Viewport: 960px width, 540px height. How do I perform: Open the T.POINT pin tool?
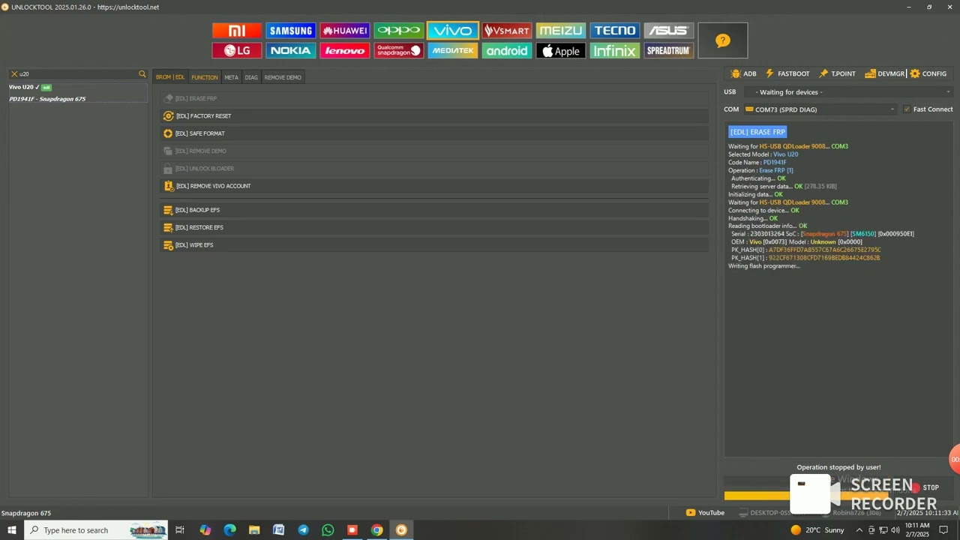point(837,73)
